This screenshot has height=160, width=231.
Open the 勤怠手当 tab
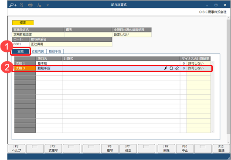click(55, 51)
